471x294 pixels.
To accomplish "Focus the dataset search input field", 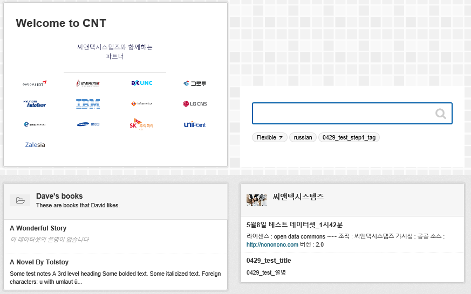I will pos(352,113).
